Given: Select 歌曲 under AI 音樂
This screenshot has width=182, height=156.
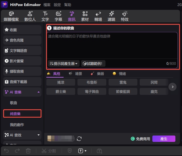Looking at the screenshot, I should pyautogui.click(x=14, y=103).
